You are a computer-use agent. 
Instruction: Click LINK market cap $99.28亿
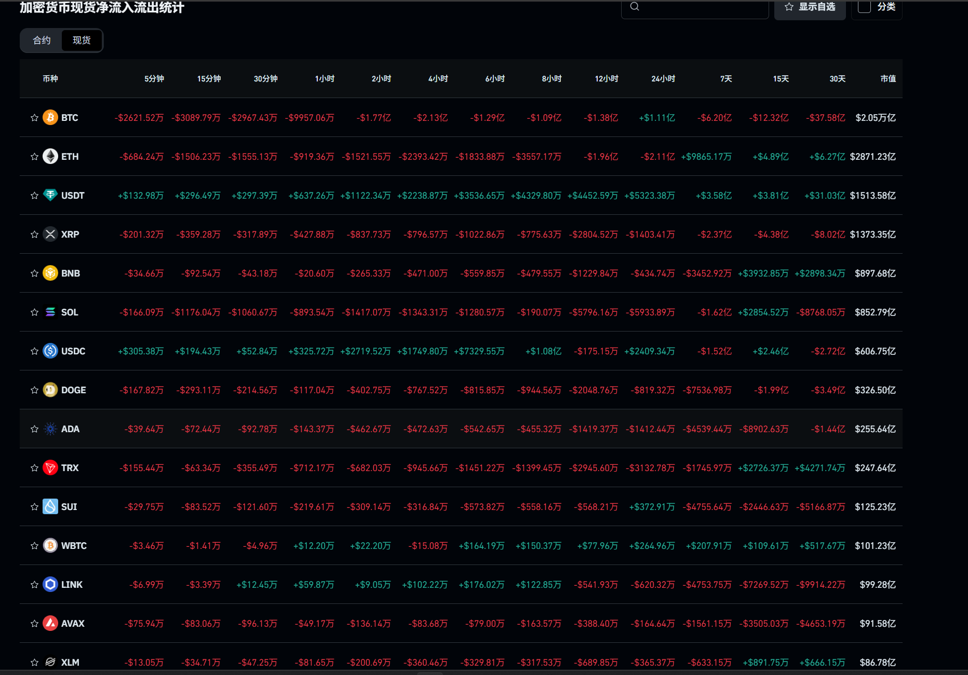point(878,585)
